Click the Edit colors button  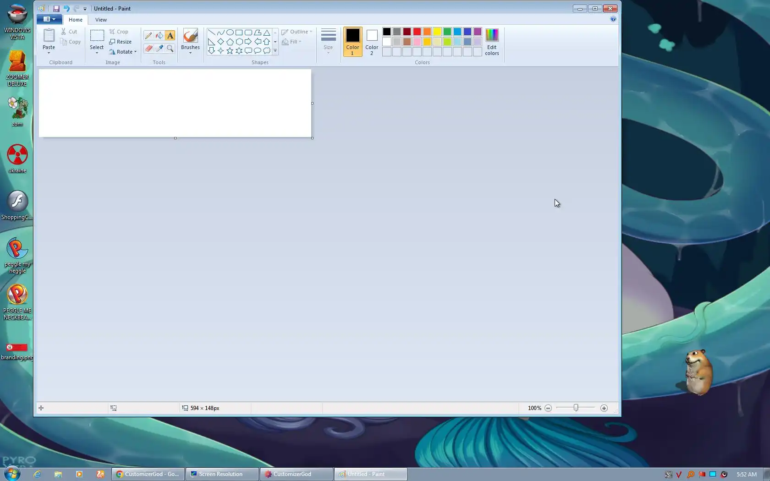pos(492,42)
